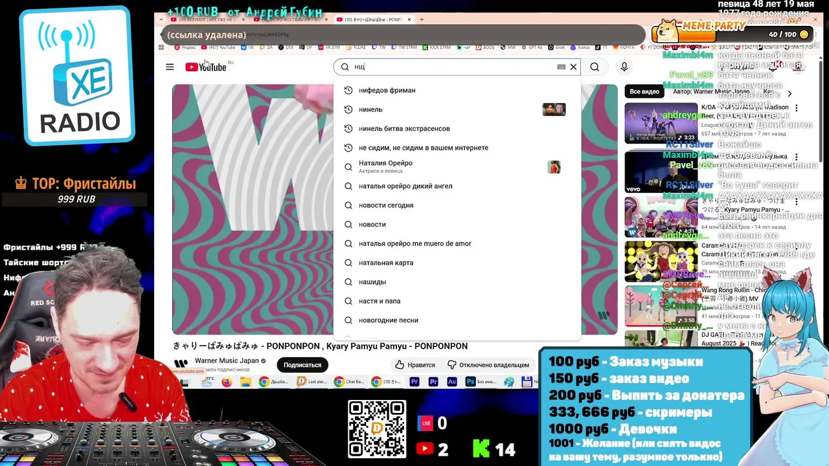Pick suggestion 'нифедов фриман'
Viewport: 829px width, 466px height.
pos(457,90)
